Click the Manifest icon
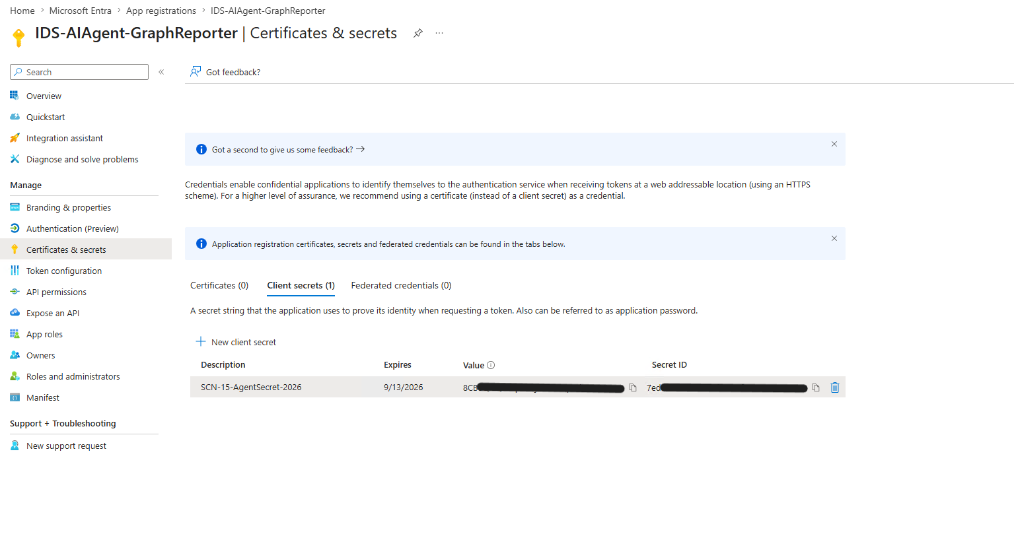 click(15, 397)
